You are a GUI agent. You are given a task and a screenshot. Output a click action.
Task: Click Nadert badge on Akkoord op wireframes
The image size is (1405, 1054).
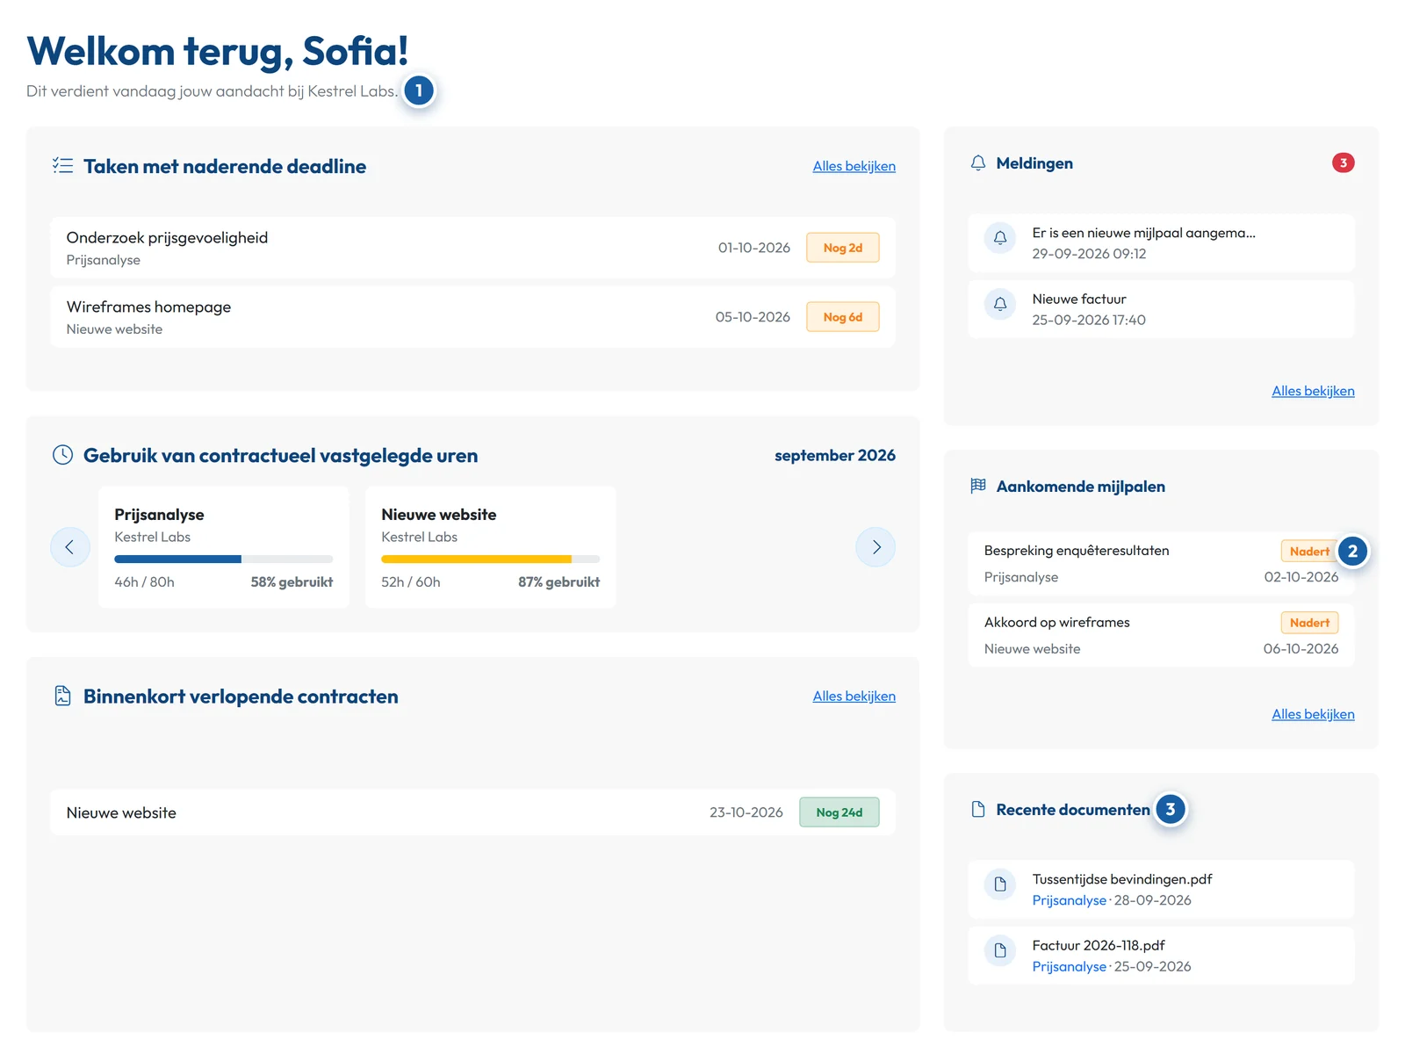pyautogui.click(x=1309, y=623)
